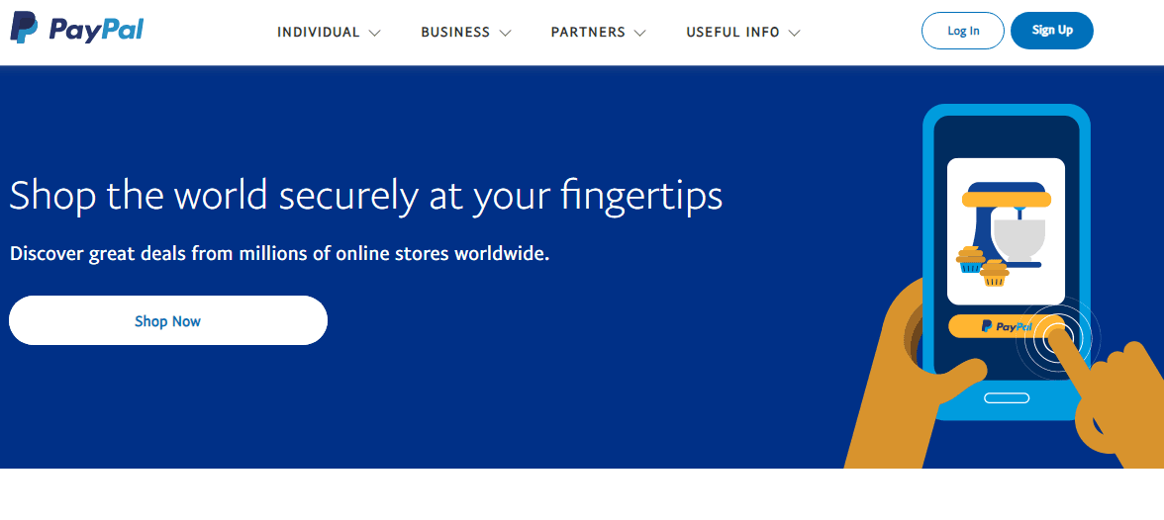Click the PayPal wordmark in header
The height and width of the screenshot is (520, 1164).
(96, 31)
